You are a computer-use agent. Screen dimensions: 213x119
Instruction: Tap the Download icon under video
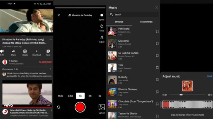(37, 51)
